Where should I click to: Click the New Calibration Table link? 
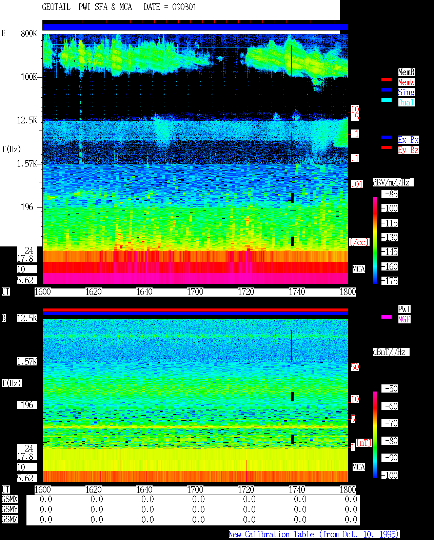(314, 535)
